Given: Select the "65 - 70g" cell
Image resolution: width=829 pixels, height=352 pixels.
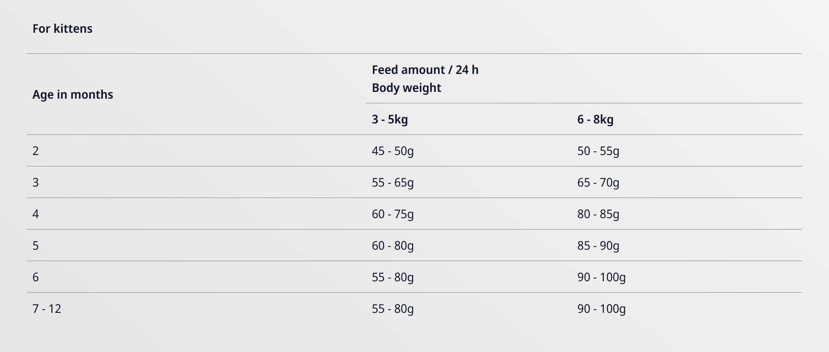Looking at the screenshot, I should click(x=598, y=183).
